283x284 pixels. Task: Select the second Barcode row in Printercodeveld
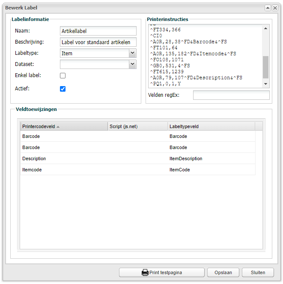coord(64,147)
